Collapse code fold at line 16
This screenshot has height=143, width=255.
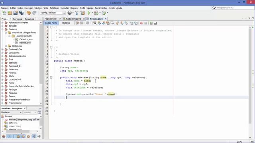pos(51,77)
